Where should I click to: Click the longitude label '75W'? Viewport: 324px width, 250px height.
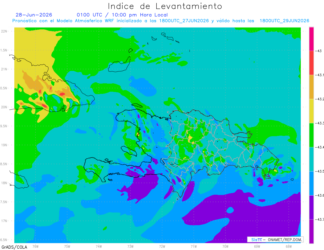tap(67, 246)
